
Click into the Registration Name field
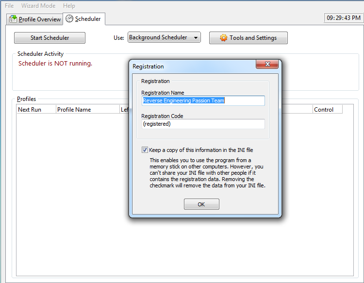pyautogui.click(x=203, y=100)
